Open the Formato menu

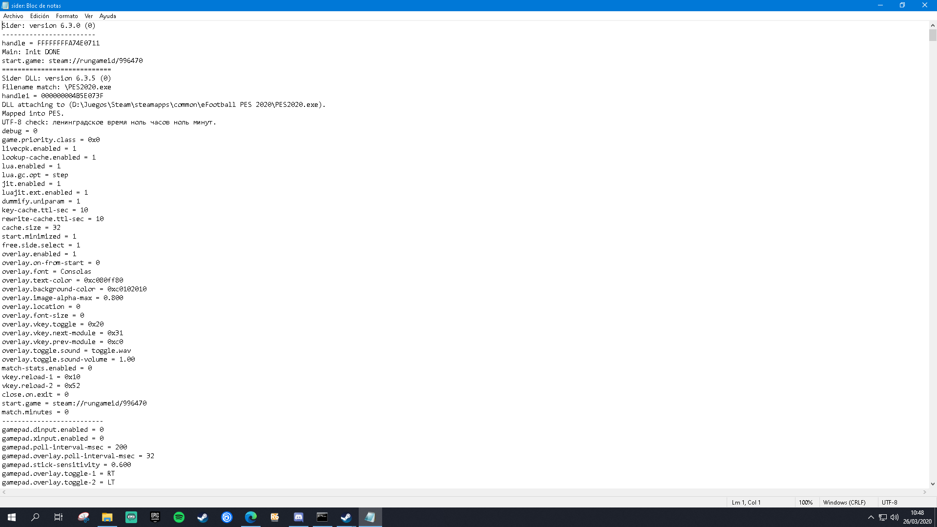[67, 16]
